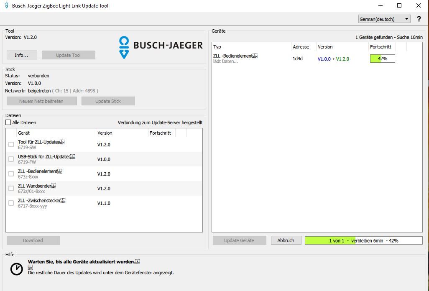Click the status text Verbindung zum Update-Server hergestellt
429x291 pixels.
[x=160, y=123]
